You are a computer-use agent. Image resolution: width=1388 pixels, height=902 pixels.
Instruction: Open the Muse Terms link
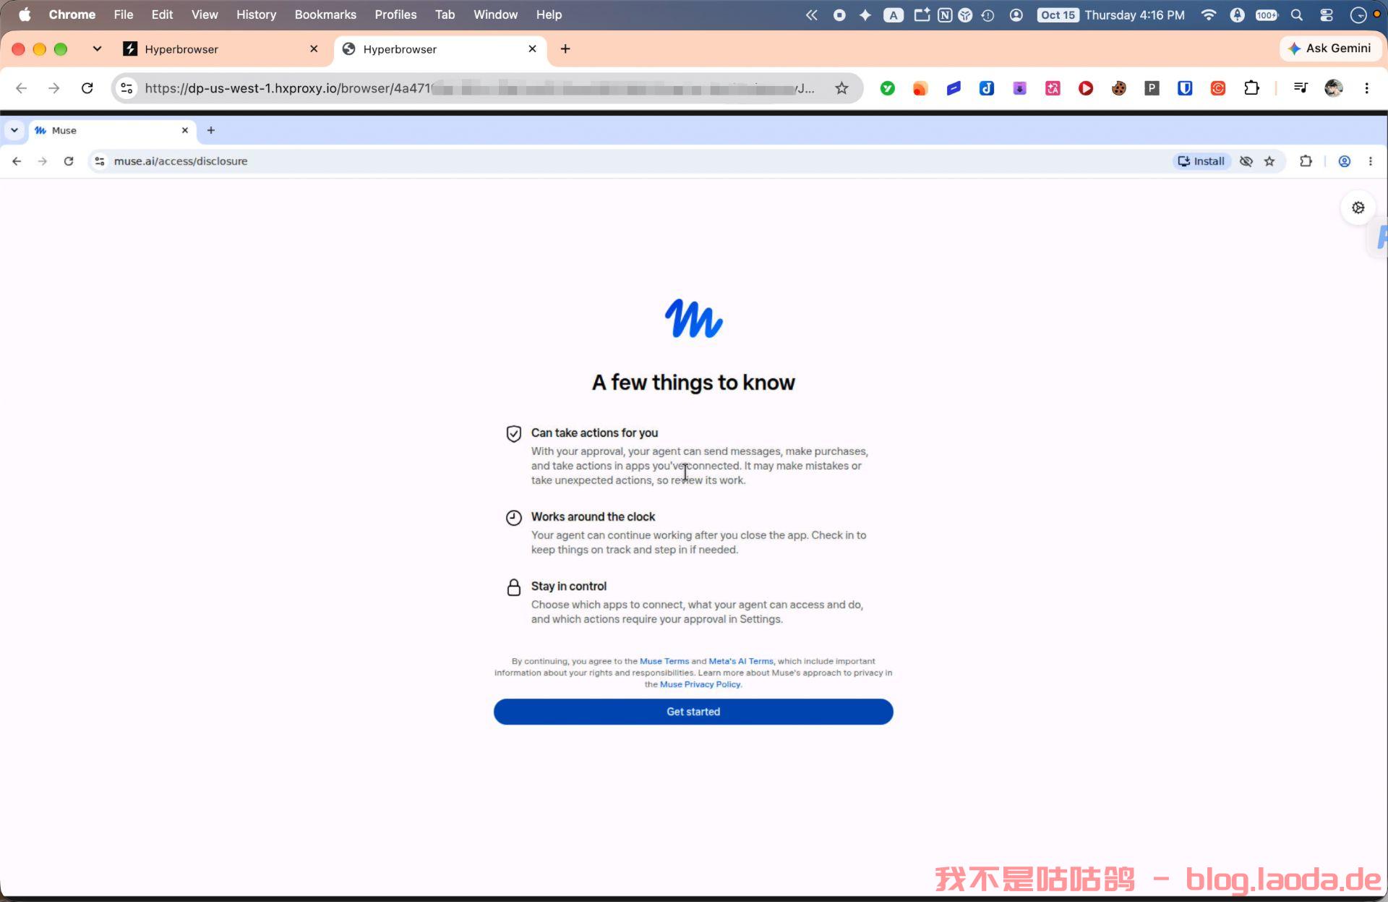tap(664, 661)
